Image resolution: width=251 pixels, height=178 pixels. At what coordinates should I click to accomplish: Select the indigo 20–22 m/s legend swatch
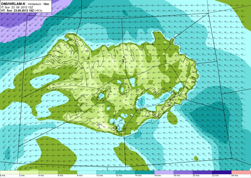pyautogui.click(x=203, y=172)
